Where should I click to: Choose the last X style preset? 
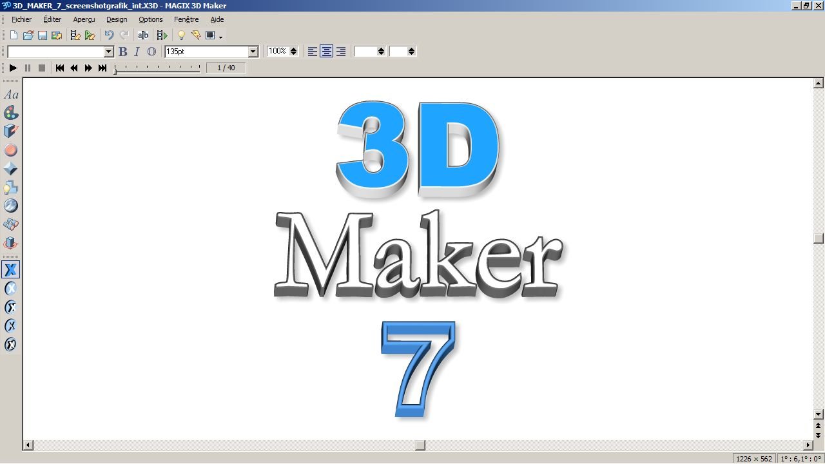tap(11, 344)
